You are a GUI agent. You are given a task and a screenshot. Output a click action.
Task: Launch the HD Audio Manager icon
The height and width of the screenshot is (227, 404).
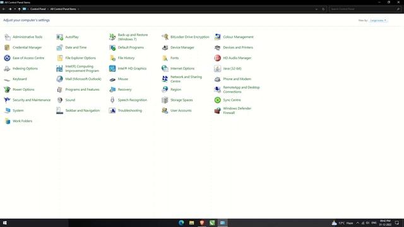click(217, 58)
